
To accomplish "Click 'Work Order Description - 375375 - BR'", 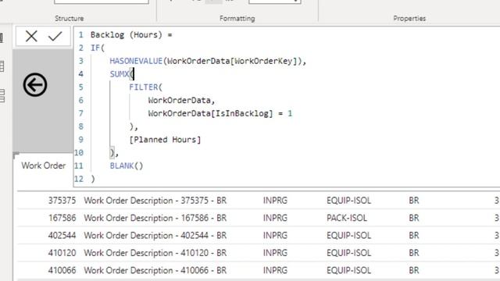I will tap(155, 201).
